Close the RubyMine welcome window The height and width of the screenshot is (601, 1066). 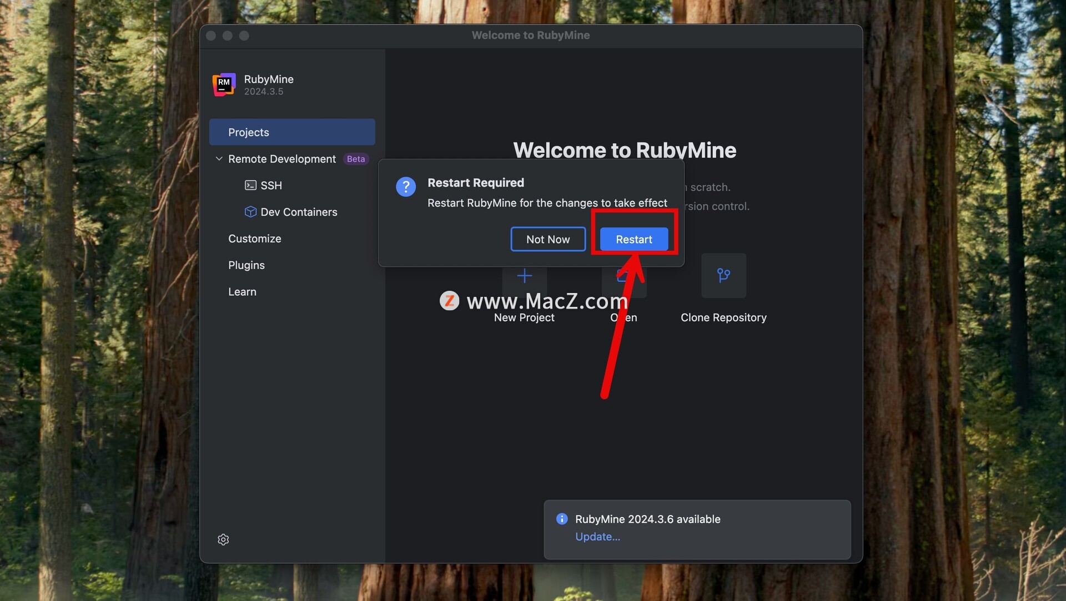click(211, 36)
